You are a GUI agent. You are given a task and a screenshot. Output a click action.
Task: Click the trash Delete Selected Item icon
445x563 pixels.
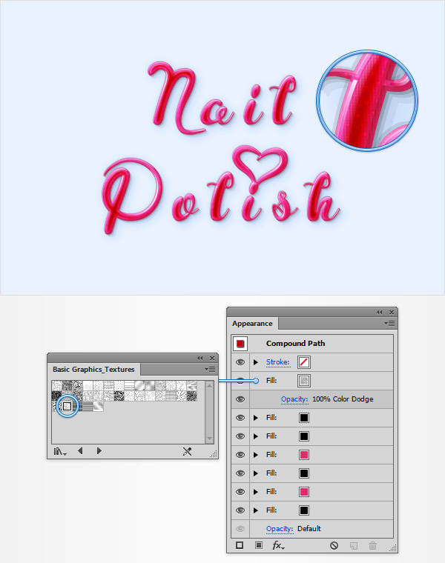[373, 546]
